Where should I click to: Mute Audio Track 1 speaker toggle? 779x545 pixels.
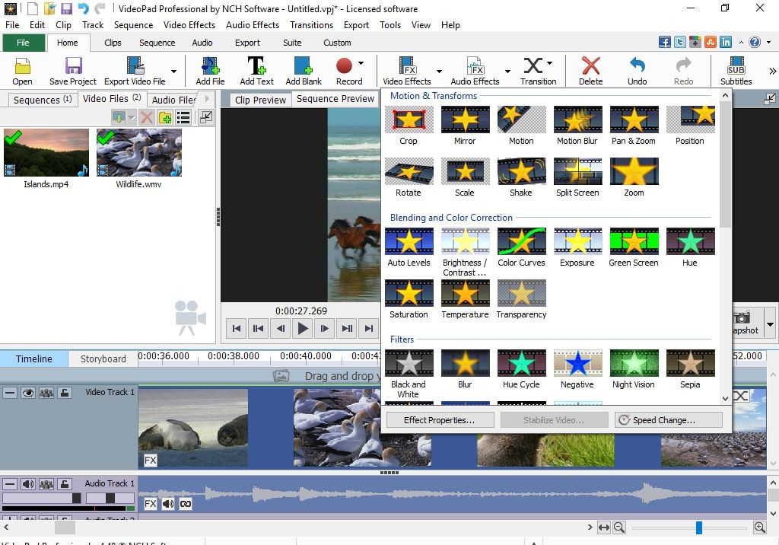click(28, 483)
